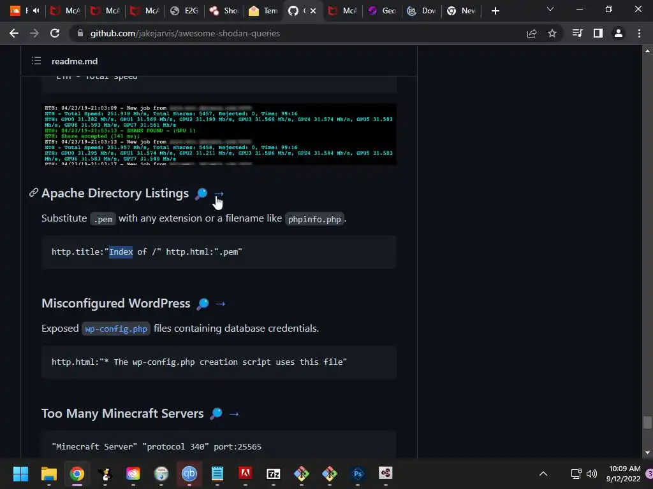Viewport: 653px width, 489px height.
Task: Click the scrollbar up arrow
Action: point(647,51)
